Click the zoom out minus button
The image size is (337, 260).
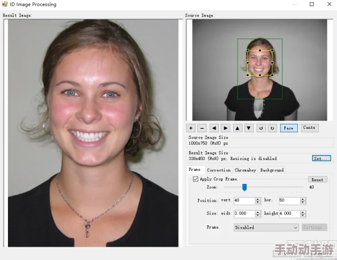pyautogui.click(x=202, y=128)
